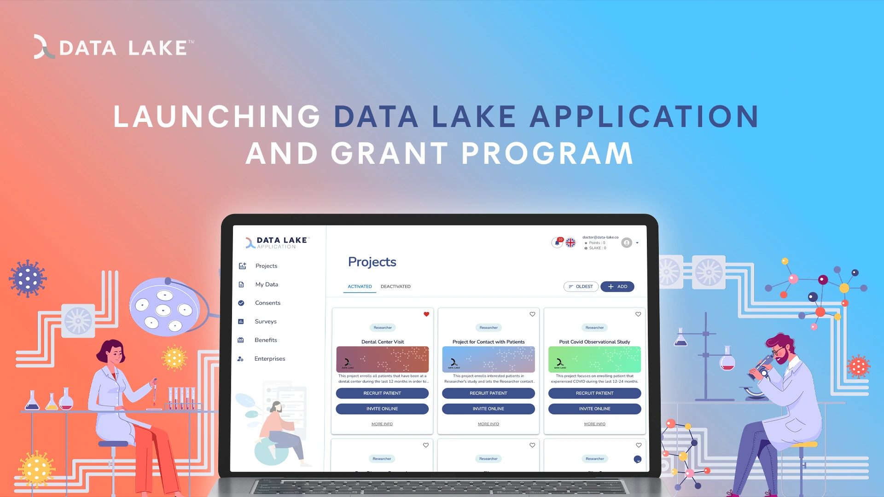Click ADD to create new project
The image size is (884, 497).
tap(617, 286)
